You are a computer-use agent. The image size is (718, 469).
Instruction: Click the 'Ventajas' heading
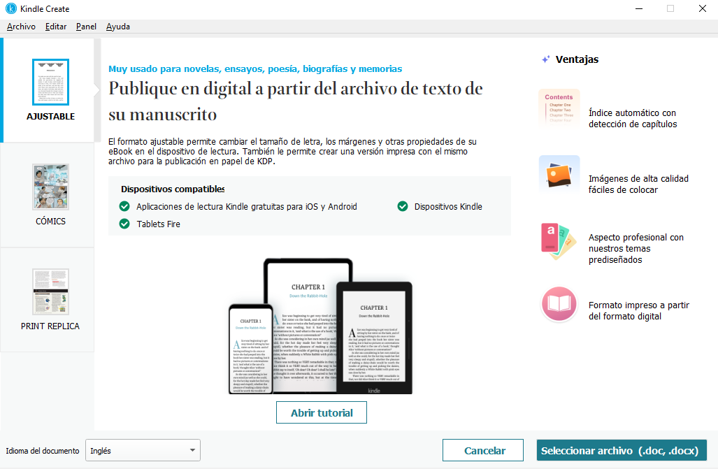(577, 59)
